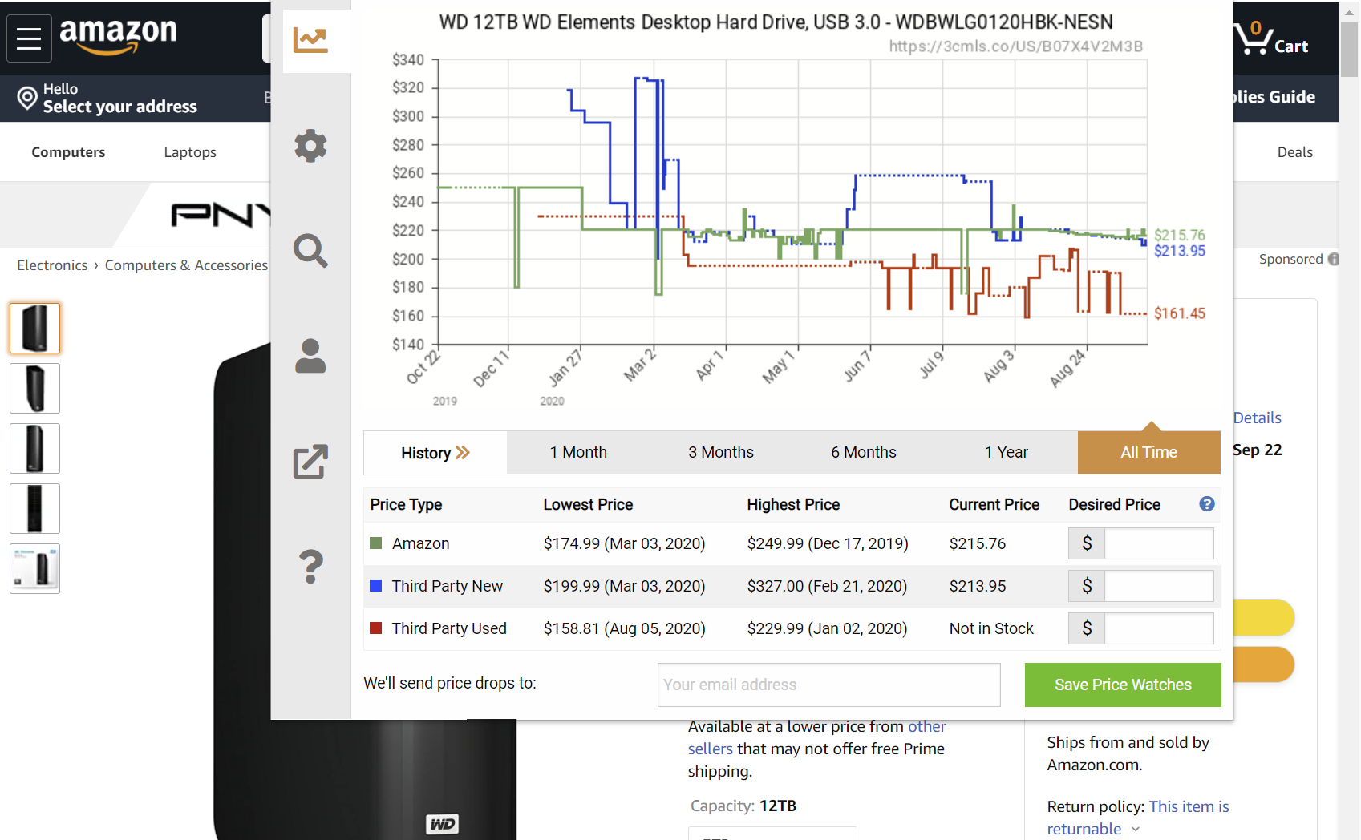
Task: Select the 6 Months tab
Action: point(864,453)
